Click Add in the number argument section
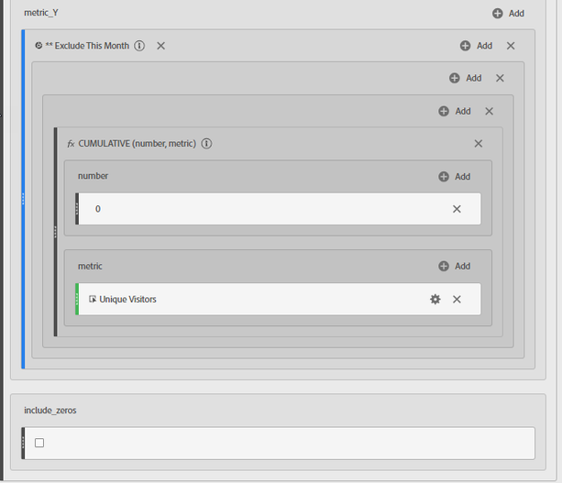This screenshot has width=562, height=483. tap(454, 177)
